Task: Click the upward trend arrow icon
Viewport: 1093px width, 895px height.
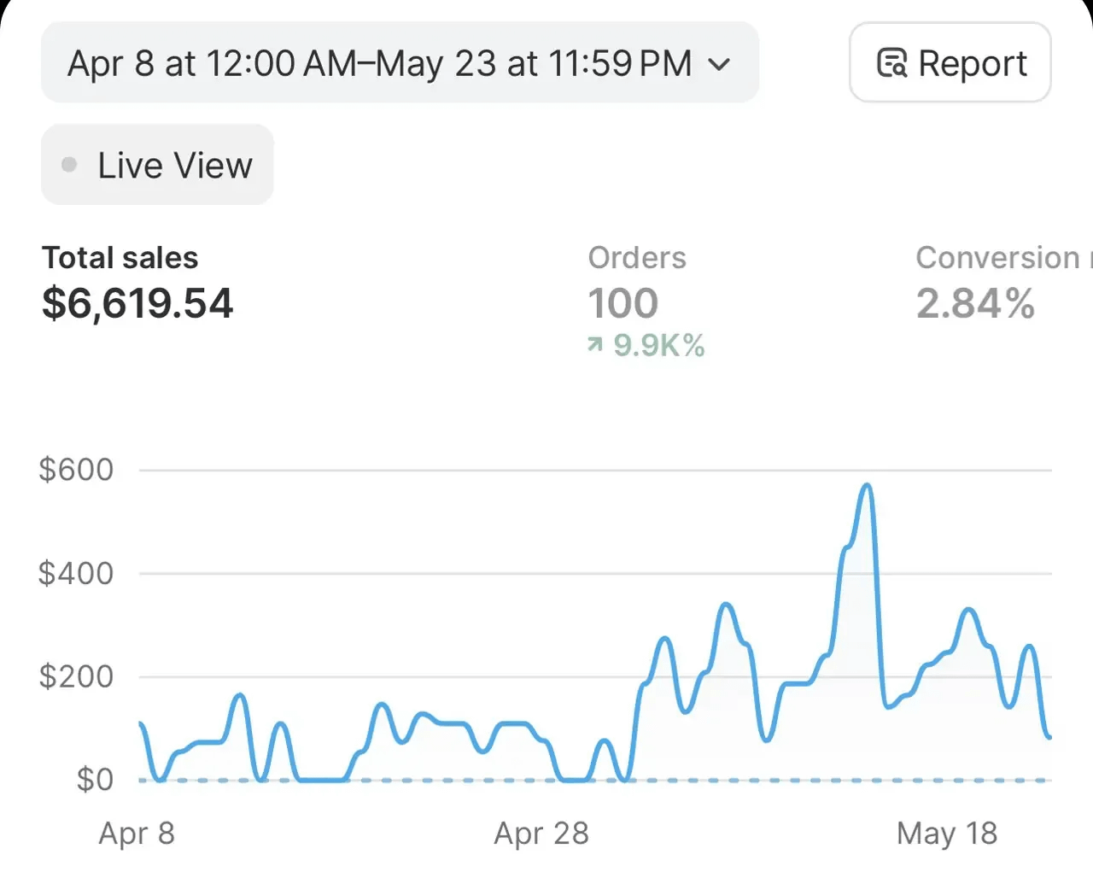Action: (595, 345)
